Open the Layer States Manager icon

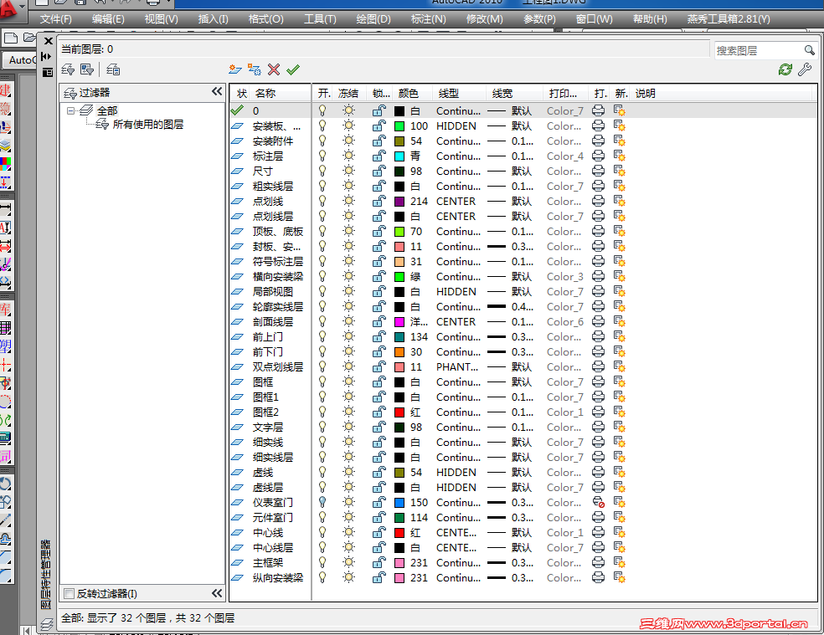tap(113, 69)
